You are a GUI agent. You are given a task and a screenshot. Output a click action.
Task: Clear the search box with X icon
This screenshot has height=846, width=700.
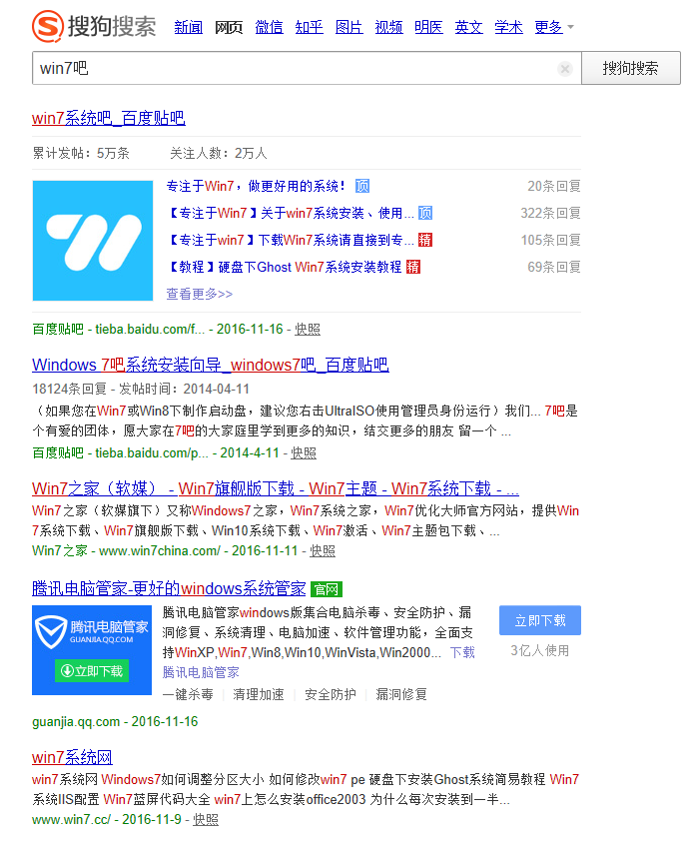564,69
